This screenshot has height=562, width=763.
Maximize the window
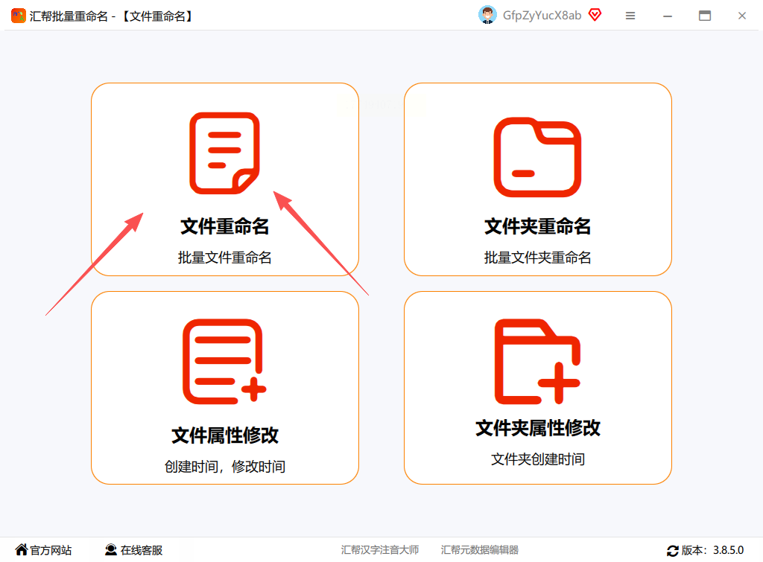(x=705, y=16)
